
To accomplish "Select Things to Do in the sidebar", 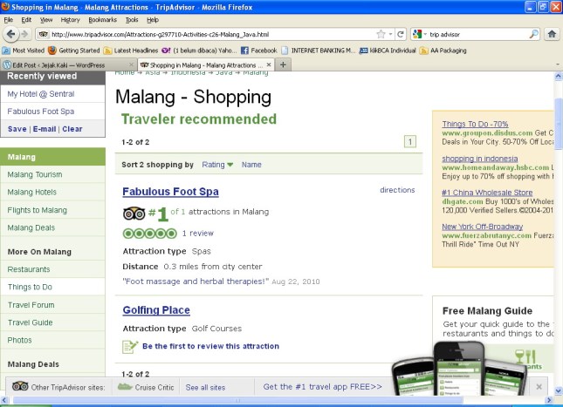I will [x=30, y=287].
